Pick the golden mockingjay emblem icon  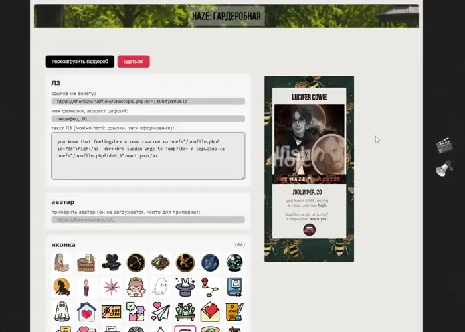[185, 262]
